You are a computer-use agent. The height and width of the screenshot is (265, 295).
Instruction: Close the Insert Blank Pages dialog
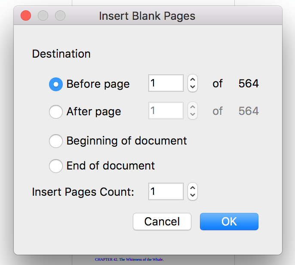click(x=26, y=15)
